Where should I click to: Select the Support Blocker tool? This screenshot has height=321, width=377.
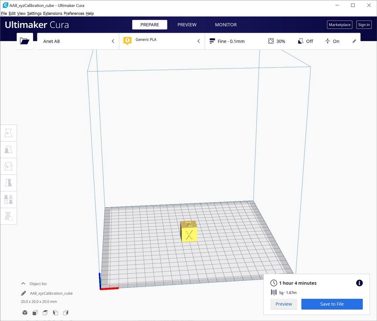(8, 216)
